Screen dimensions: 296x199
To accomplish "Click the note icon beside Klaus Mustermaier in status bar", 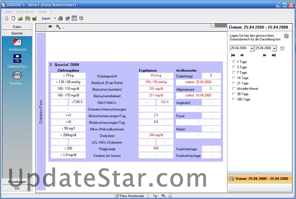I will coord(117,196).
